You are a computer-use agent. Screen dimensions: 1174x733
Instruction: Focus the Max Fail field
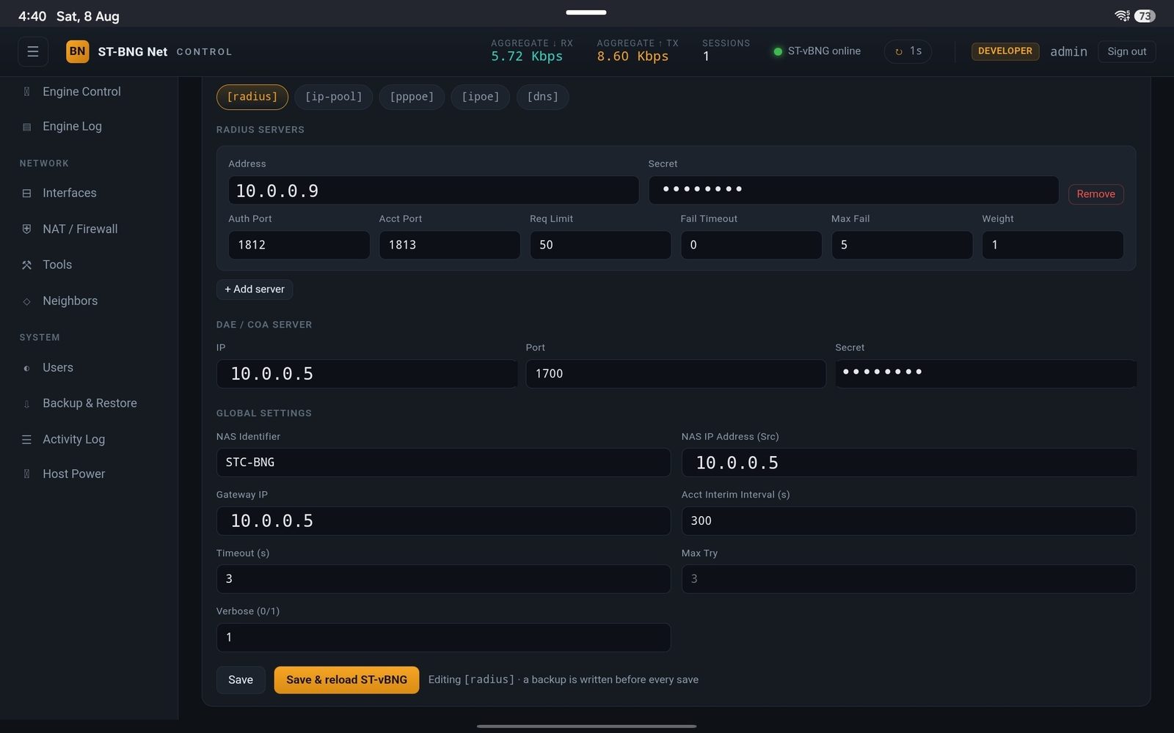(x=902, y=245)
